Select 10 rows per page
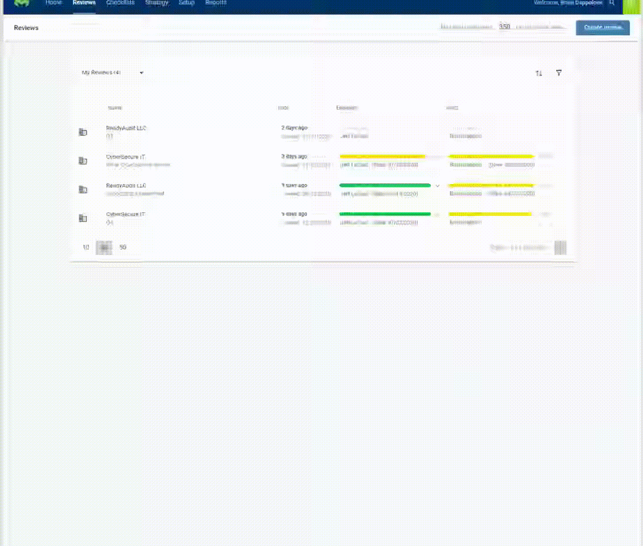Screen dimensions: 643x546 pos(86,247)
